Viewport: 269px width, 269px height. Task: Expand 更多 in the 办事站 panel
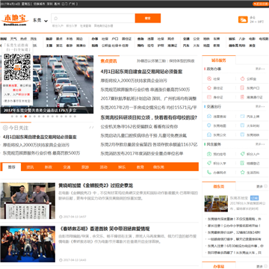click(x=262, y=266)
